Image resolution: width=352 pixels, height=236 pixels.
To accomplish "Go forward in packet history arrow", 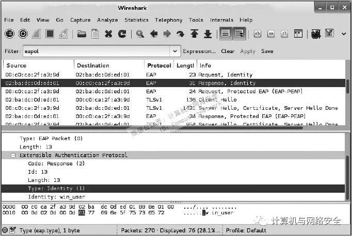I will click(x=167, y=34).
